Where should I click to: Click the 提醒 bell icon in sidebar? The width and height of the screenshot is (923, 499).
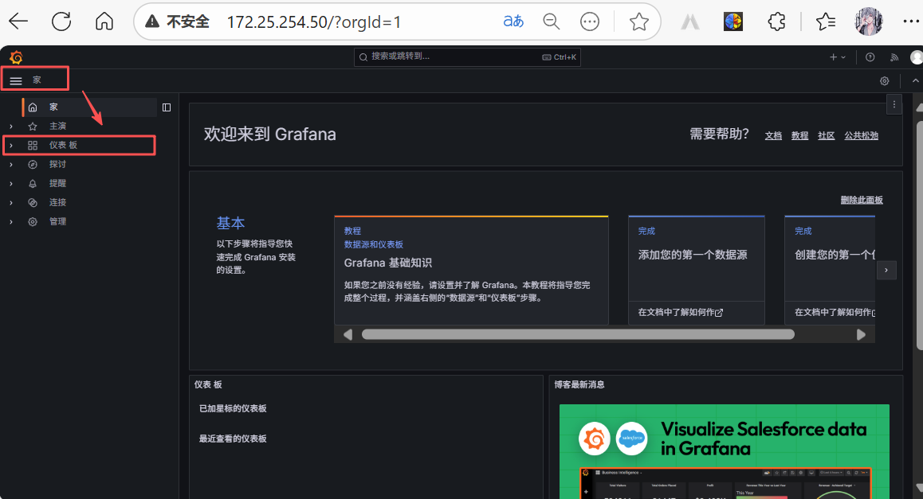[x=33, y=183]
